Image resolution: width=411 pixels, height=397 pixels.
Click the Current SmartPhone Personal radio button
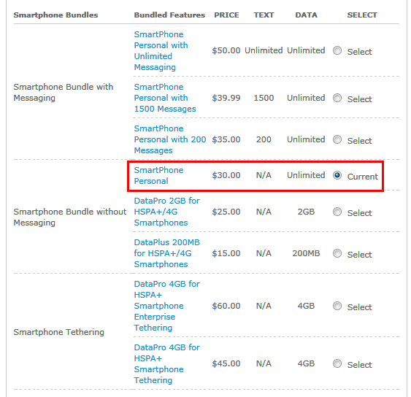[337, 175]
